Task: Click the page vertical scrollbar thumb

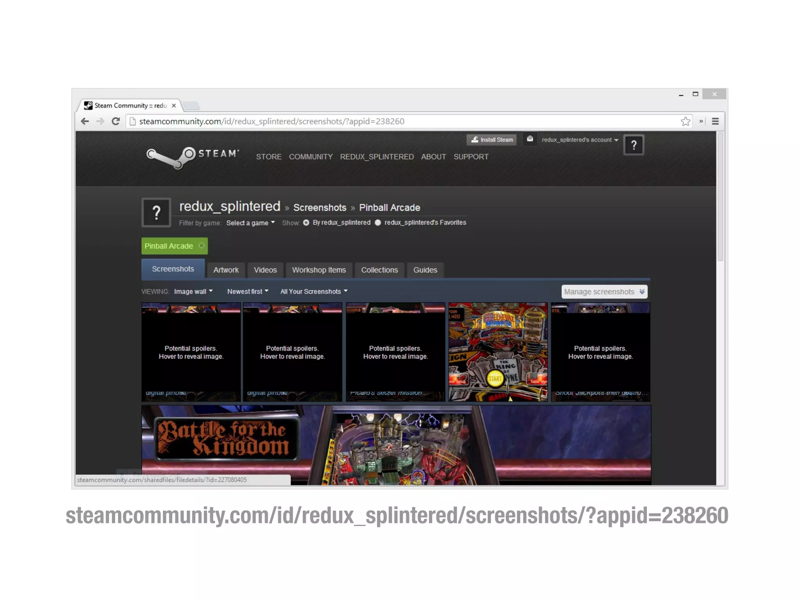Action: tap(720, 196)
